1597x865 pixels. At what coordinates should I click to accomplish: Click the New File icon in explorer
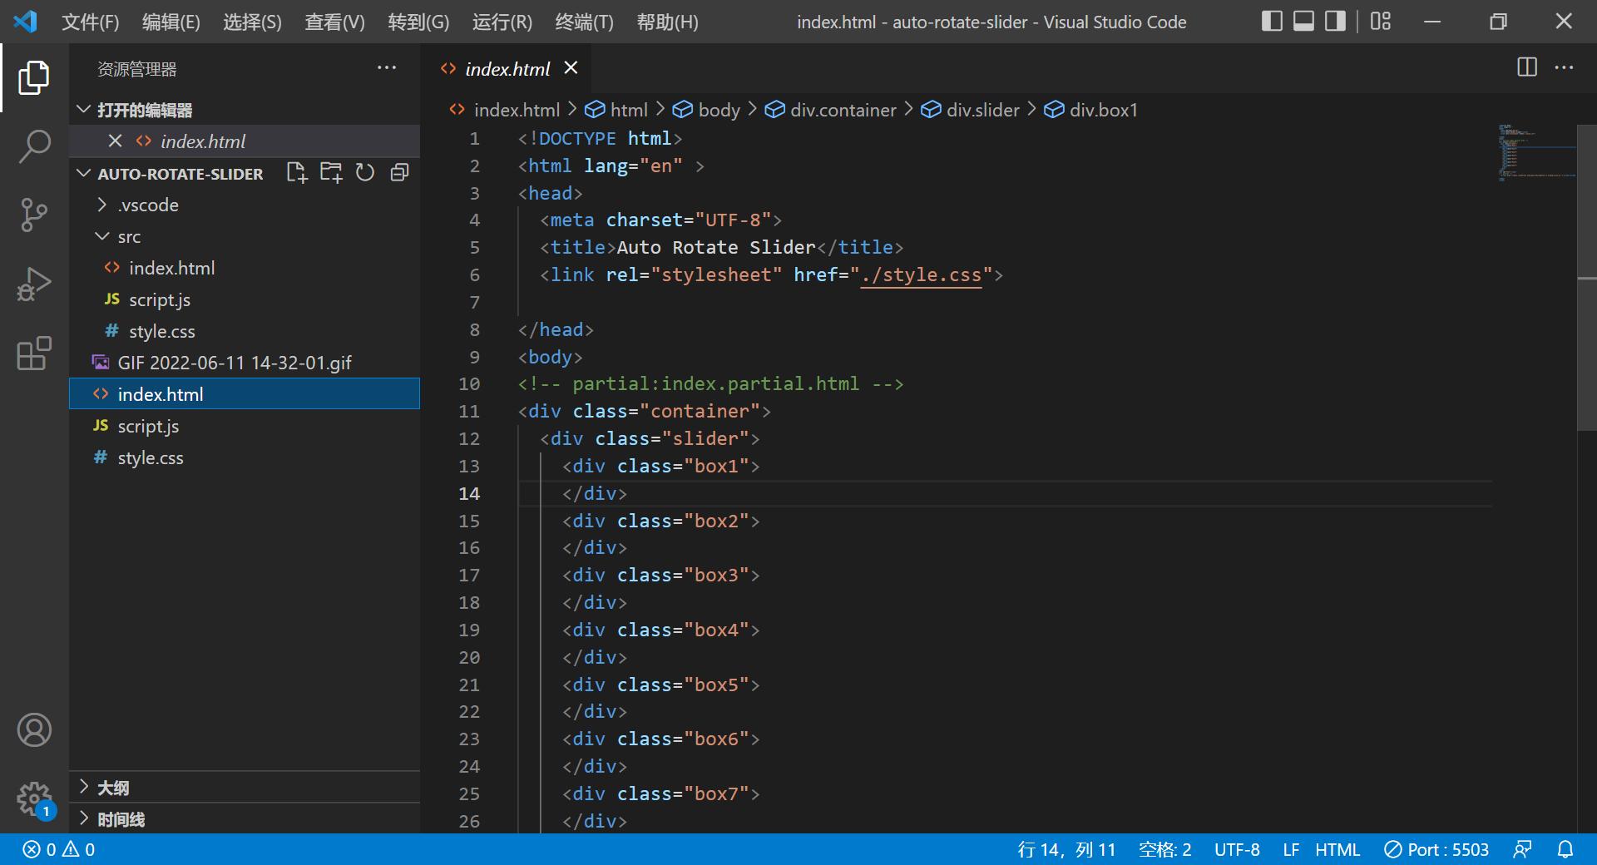(297, 172)
